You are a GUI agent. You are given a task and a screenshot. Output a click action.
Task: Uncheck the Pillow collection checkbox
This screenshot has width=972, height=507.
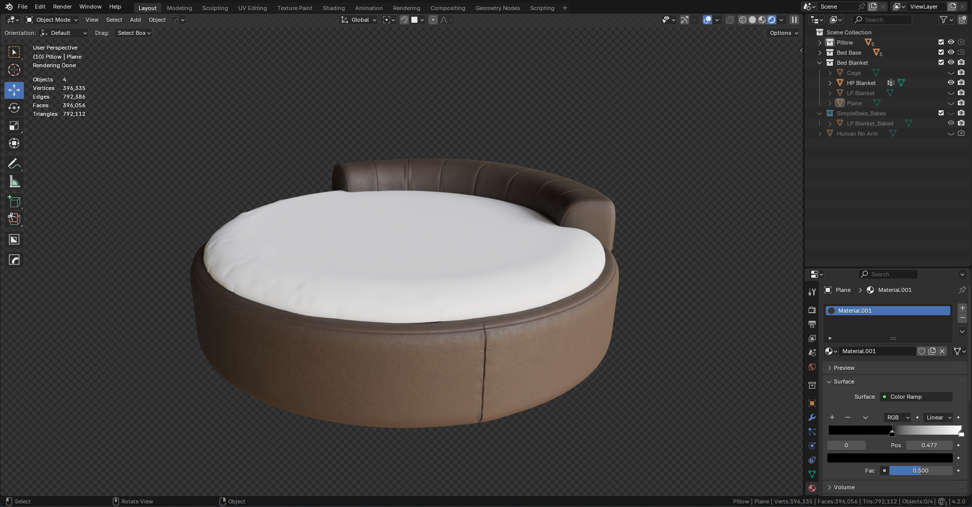pyautogui.click(x=941, y=42)
